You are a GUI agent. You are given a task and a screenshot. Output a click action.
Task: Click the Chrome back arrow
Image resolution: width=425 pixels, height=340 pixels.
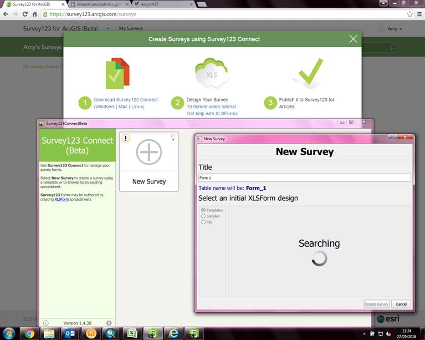[x=6, y=14]
